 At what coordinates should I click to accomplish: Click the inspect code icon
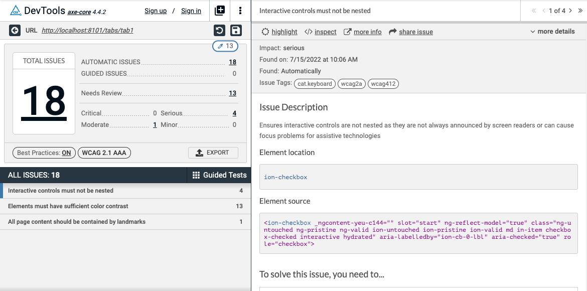pyautogui.click(x=308, y=32)
